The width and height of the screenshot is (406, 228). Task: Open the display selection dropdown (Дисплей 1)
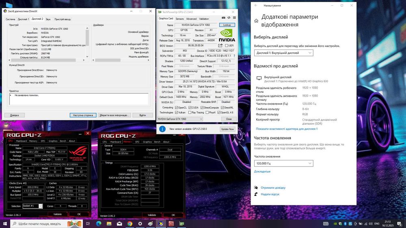tap(283, 53)
